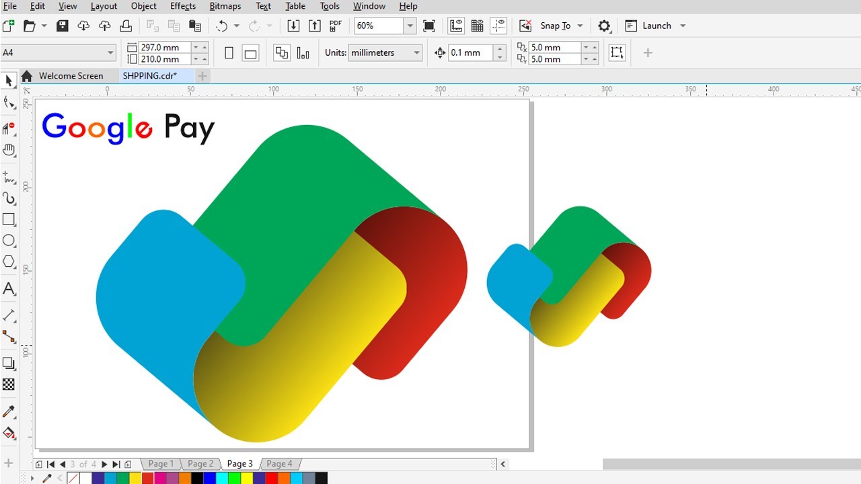Select the Pick tool
Image resolution: width=861 pixels, height=484 pixels.
9,81
